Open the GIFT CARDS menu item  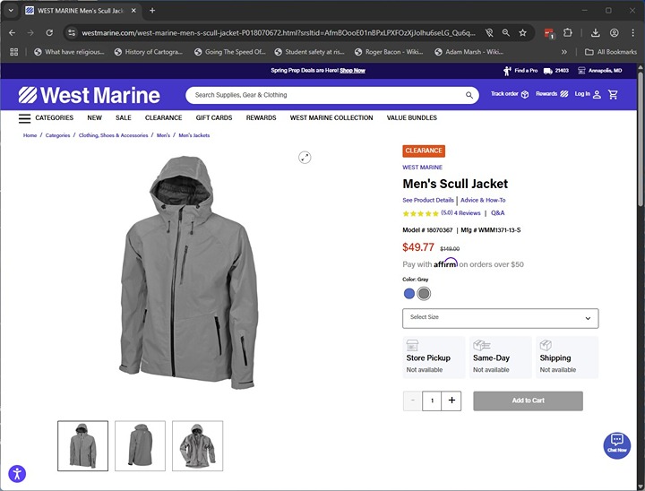[214, 117]
